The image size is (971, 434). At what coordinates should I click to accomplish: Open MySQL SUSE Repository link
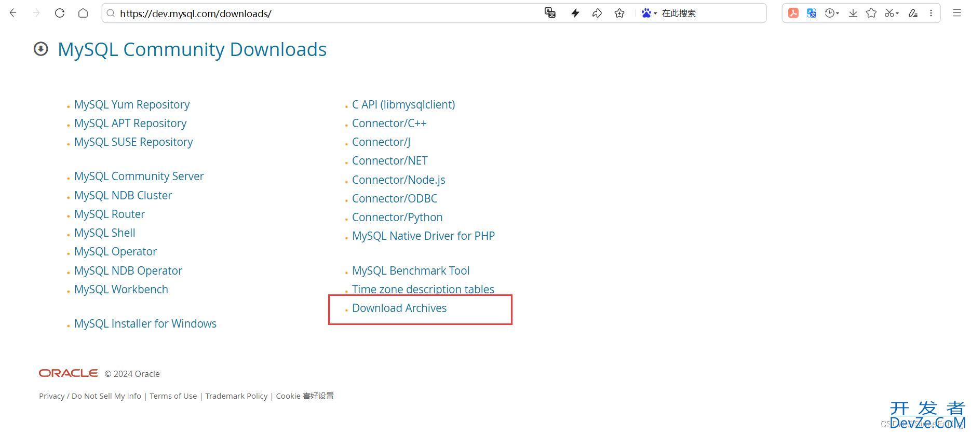click(x=133, y=142)
